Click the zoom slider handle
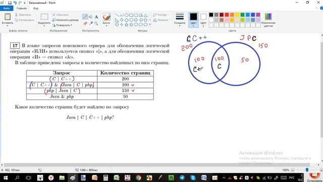Screen dimensions: 323x182 tap(307, 170)
